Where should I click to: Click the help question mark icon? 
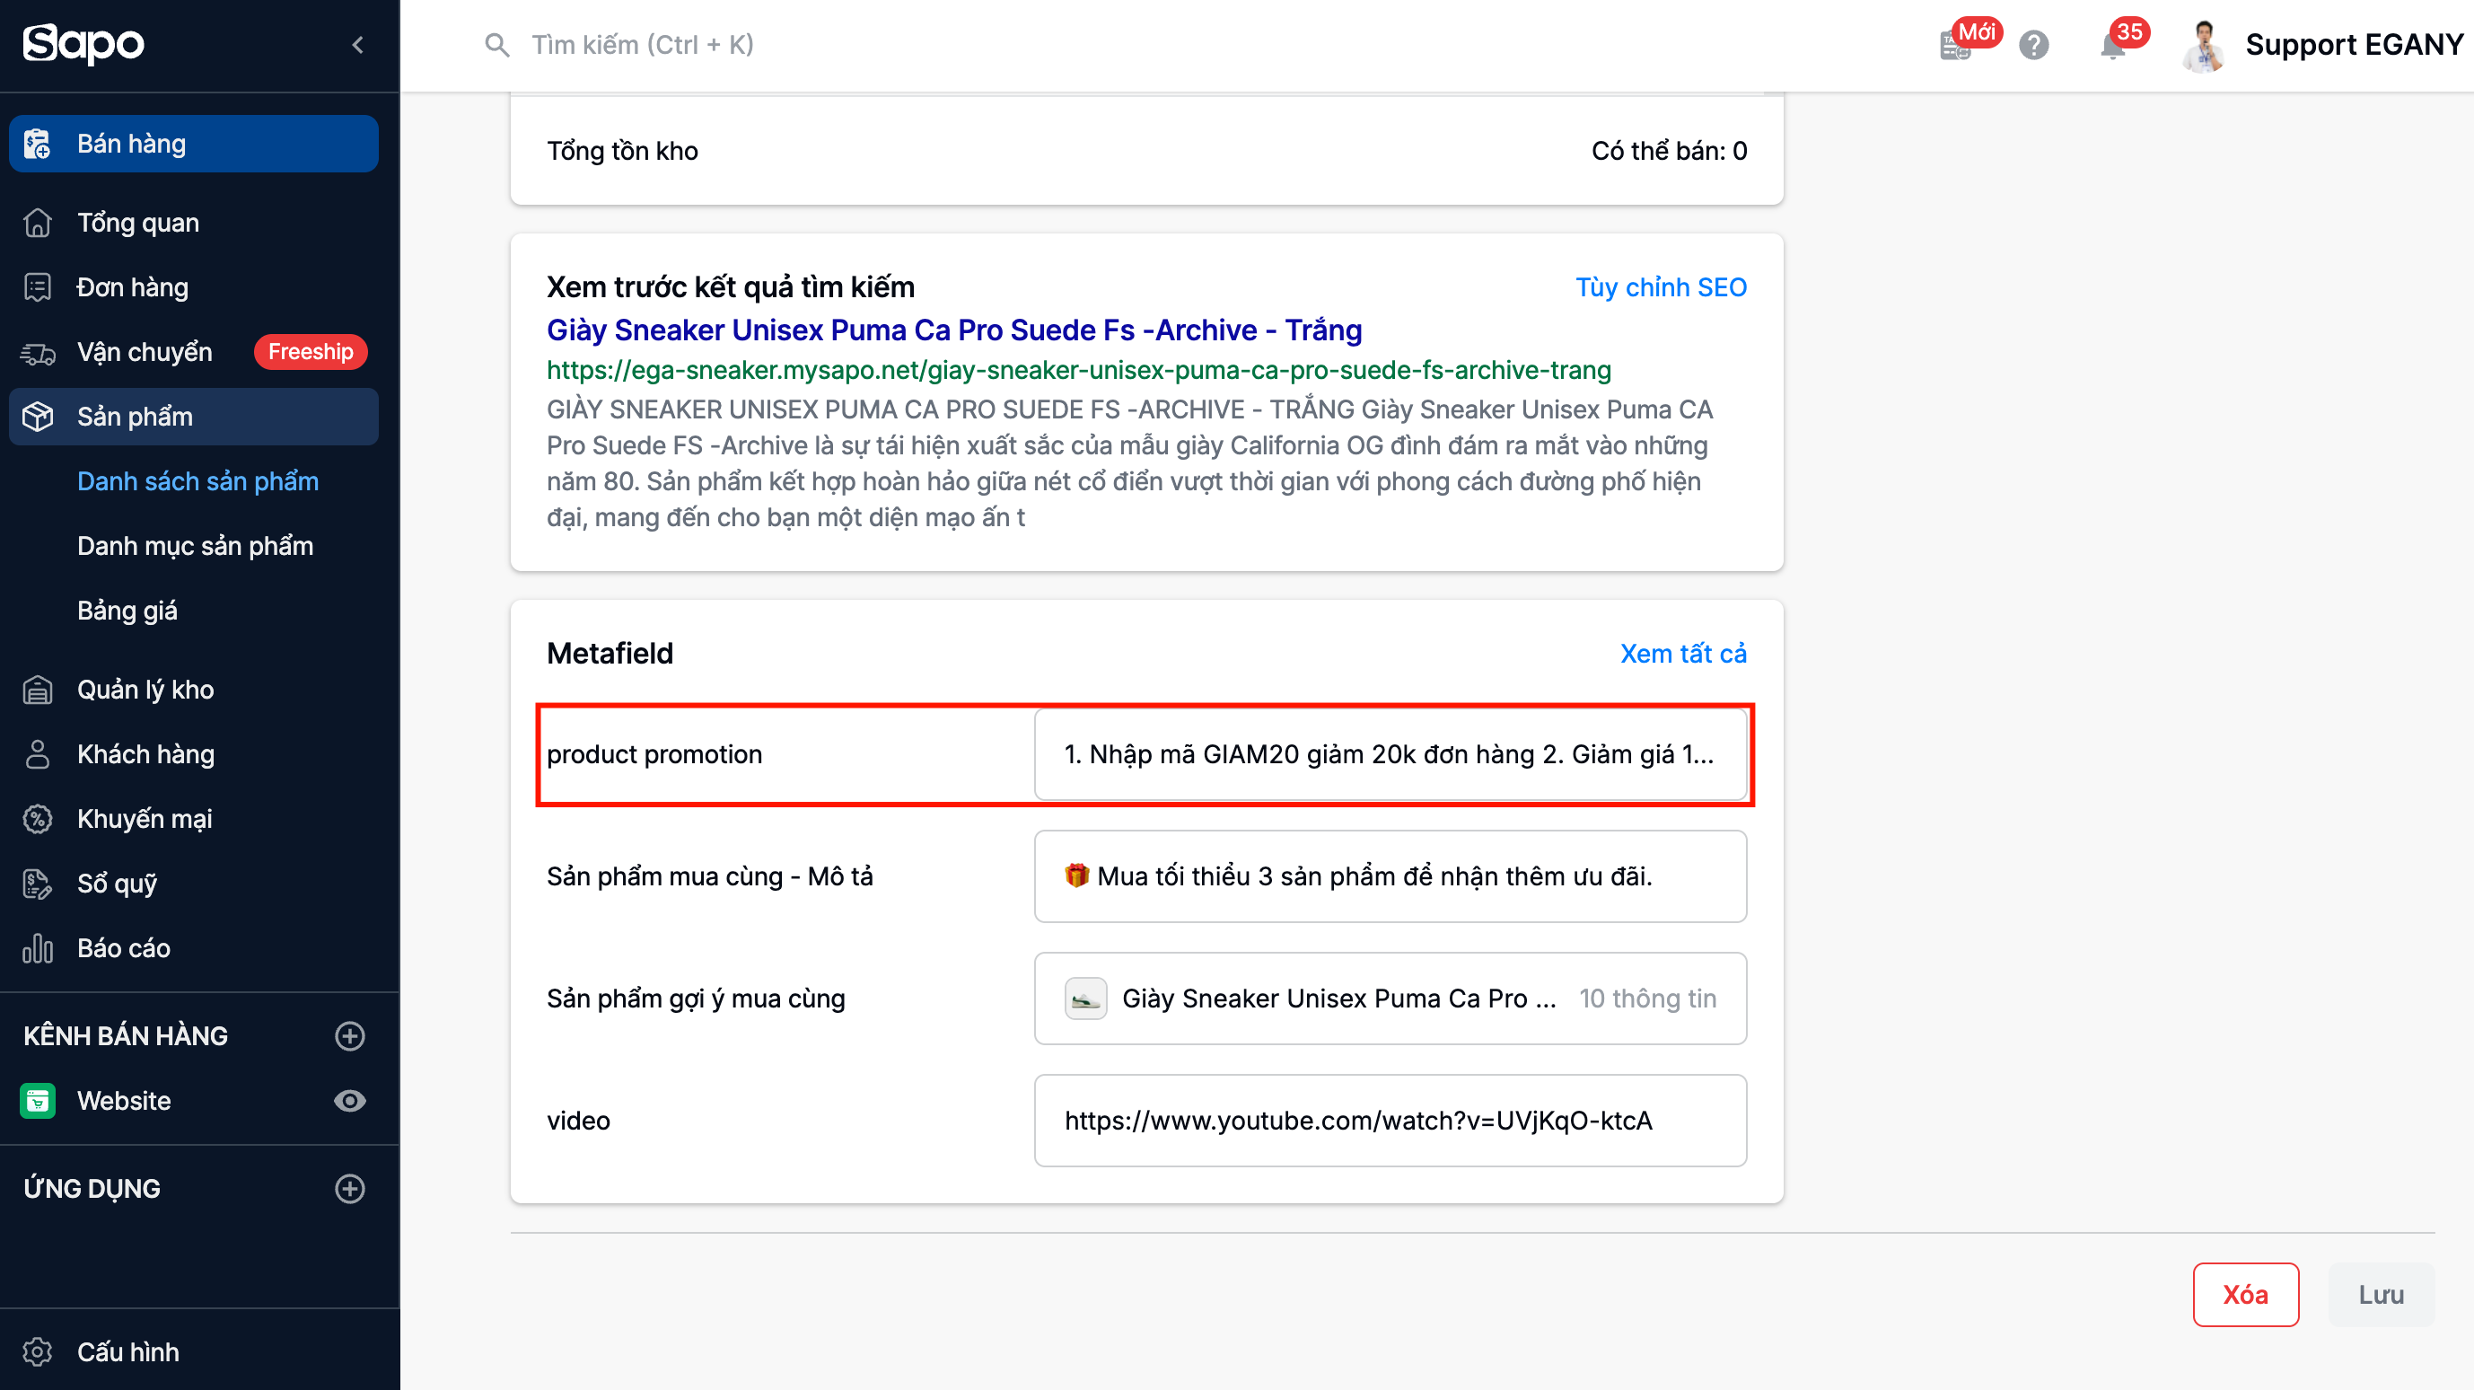click(x=2033, y=45)
